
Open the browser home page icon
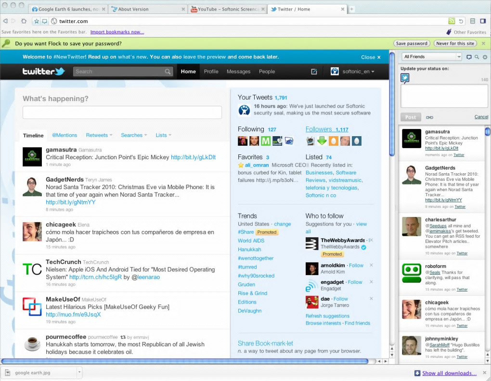point(24,21)
